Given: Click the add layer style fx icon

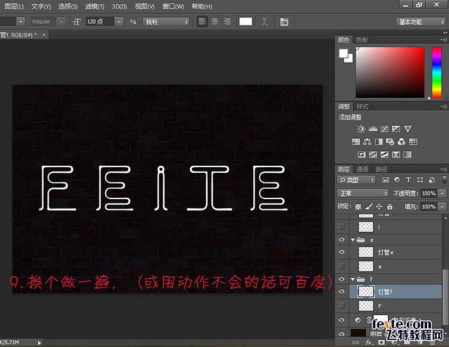Looking at the screenshot, I should click(x=369, y=342).
